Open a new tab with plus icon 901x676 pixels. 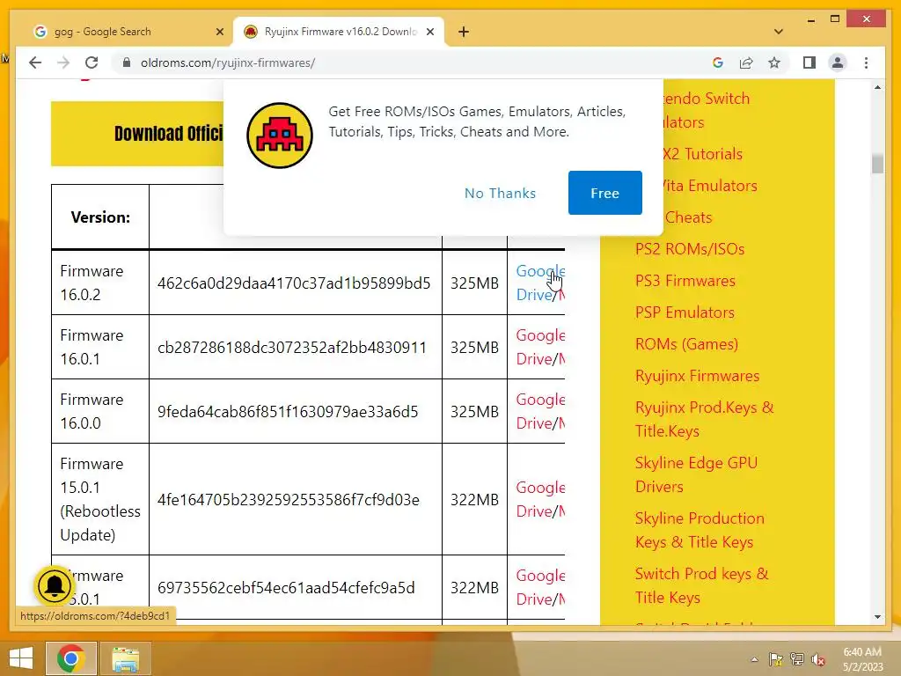coord(464,32)
